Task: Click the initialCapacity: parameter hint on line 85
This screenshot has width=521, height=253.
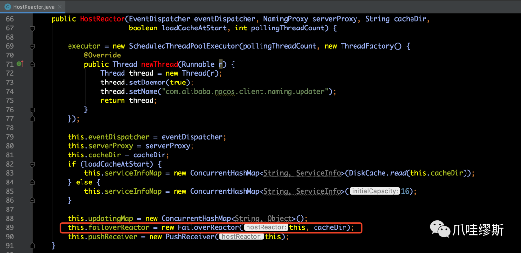Action: point(375,191)
